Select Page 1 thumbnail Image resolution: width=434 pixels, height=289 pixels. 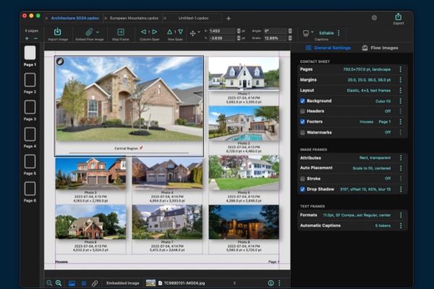tap(30, 53)
